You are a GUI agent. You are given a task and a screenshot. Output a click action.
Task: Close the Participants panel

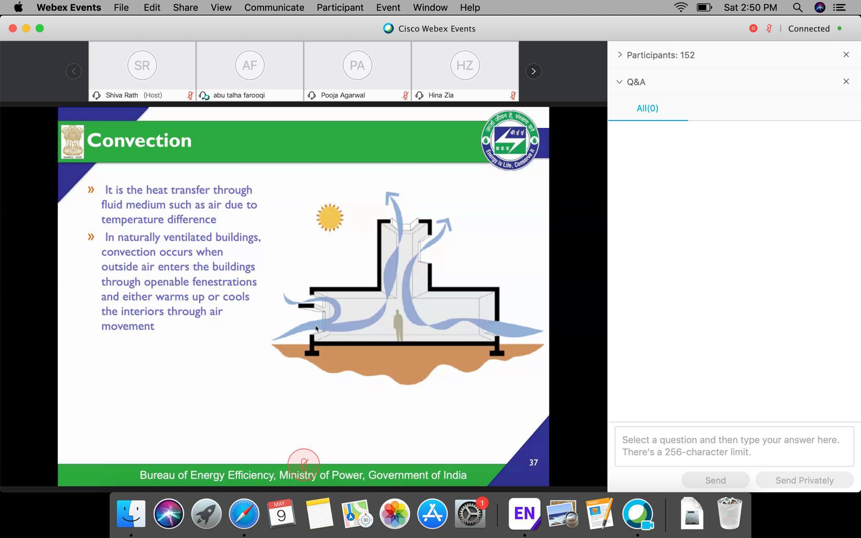click(846, 55)
